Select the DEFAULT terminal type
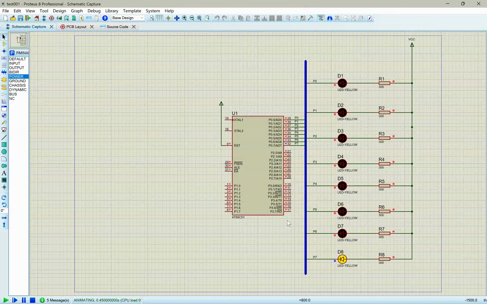 [x=18, y=59]
